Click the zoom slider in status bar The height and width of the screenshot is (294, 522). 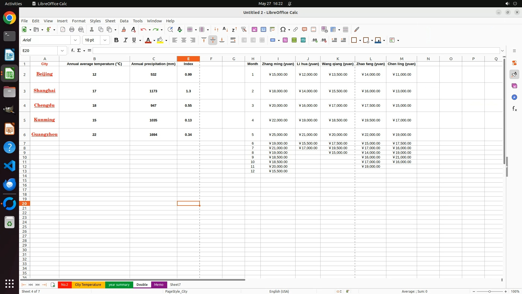coord(489,291)
